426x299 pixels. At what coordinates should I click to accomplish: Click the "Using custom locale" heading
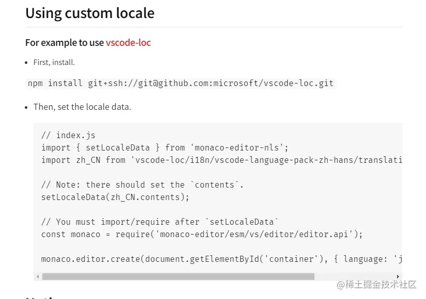pos(90,13)
